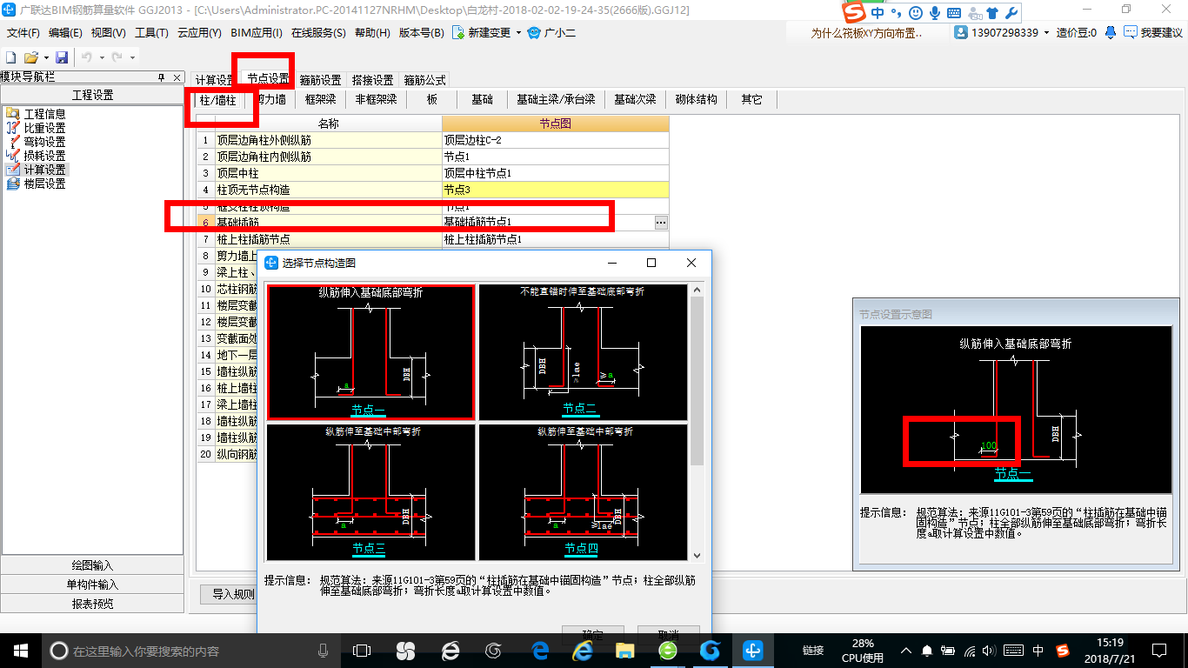Click the Undo arrow icon
This screenshot has width=1188, height=668.
(x=87, y=57)
